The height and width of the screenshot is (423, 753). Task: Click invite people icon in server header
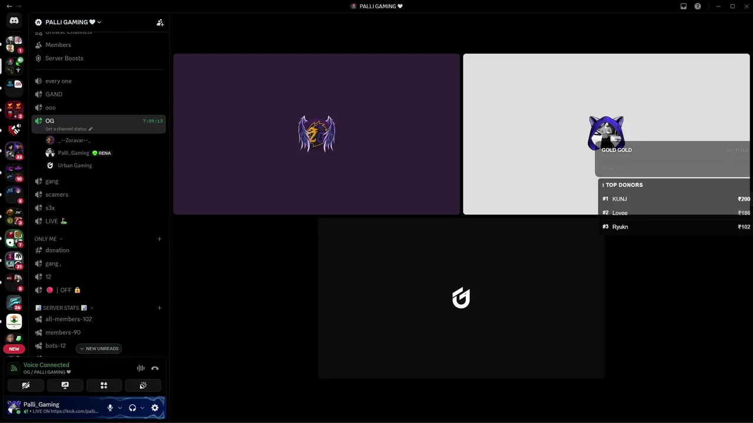click(x=160, y=22)
